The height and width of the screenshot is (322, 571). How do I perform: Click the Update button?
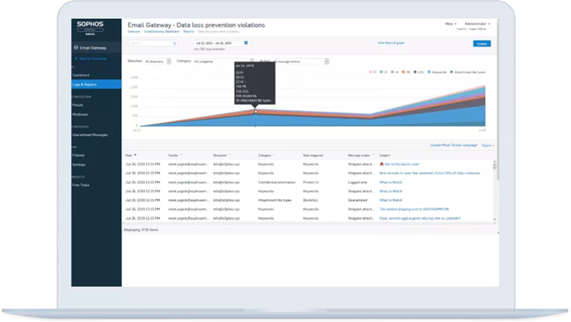coord(482,43)
